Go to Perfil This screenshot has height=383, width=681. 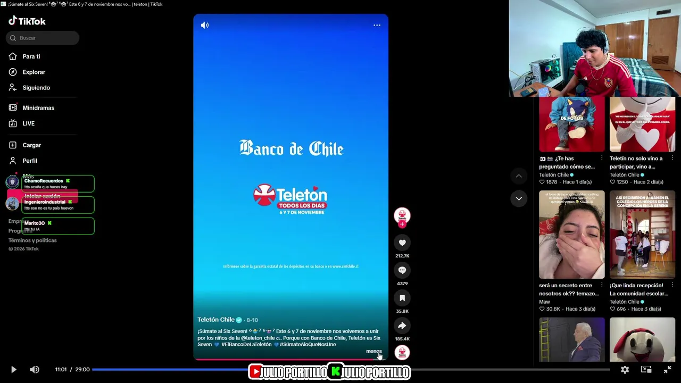point(29,161)
